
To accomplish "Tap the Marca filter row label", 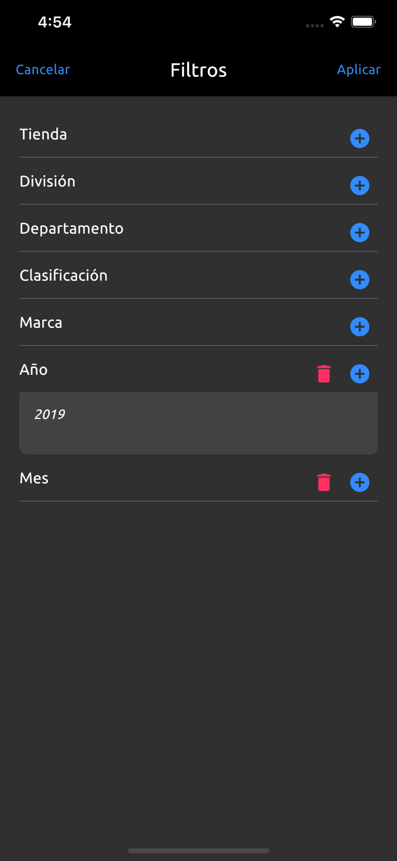I will [x=41, y=323].
